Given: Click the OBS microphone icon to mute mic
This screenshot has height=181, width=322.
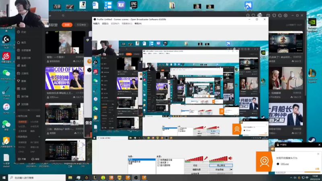Looking at the screenshot, I should [206, 158].
